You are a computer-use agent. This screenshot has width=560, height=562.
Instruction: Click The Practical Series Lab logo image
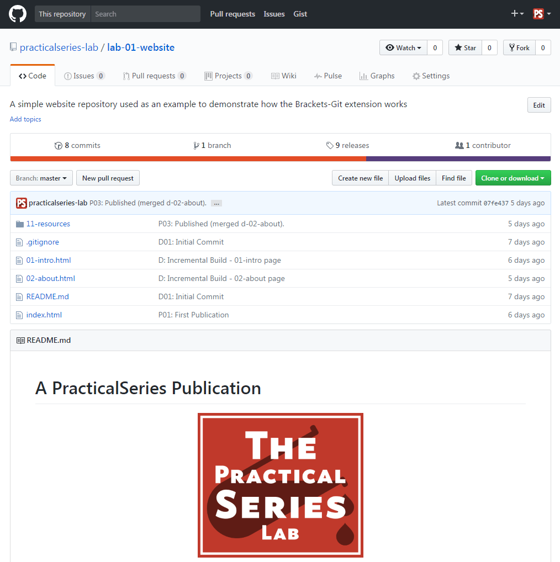click(281, 485)
